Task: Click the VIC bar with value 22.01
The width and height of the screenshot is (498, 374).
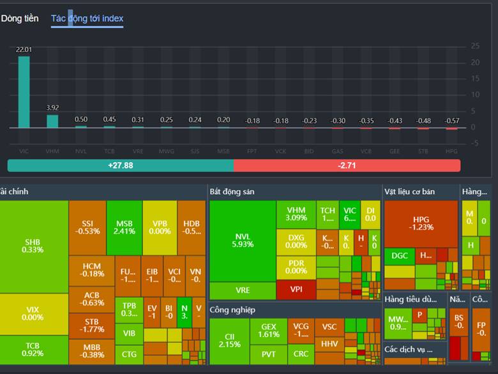Action: pos(24,92)
